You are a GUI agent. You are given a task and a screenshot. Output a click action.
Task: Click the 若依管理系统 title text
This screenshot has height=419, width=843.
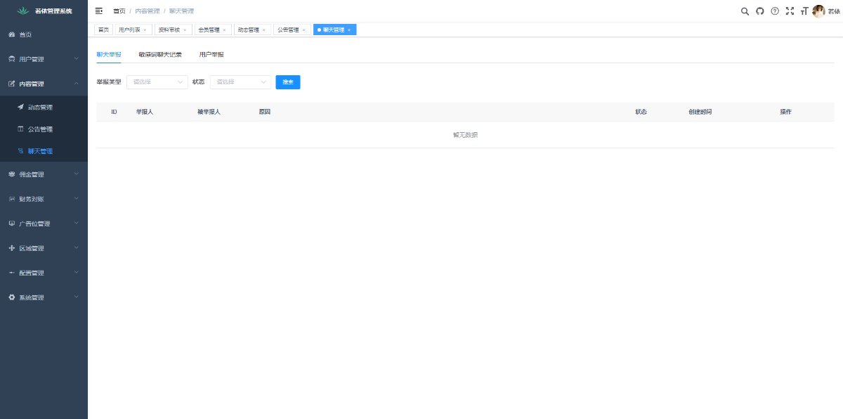pyautogui.click(x=53, y=11)
